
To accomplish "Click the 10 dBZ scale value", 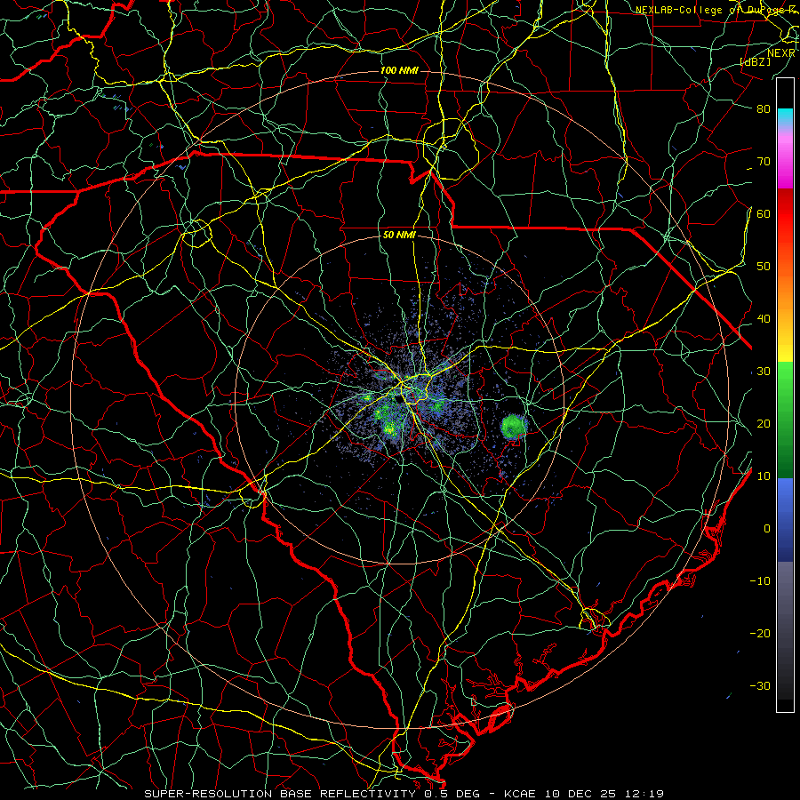I will click(x=764, y=476).
